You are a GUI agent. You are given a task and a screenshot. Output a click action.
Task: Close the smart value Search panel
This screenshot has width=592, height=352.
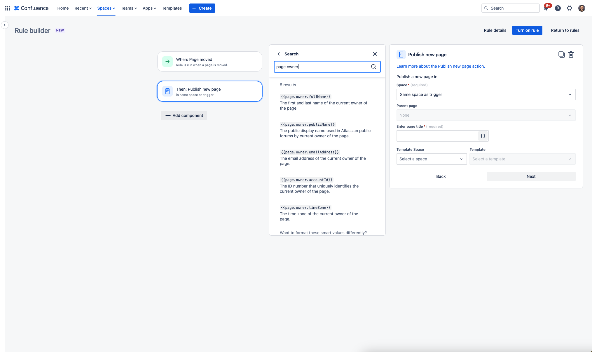point(375,54)
